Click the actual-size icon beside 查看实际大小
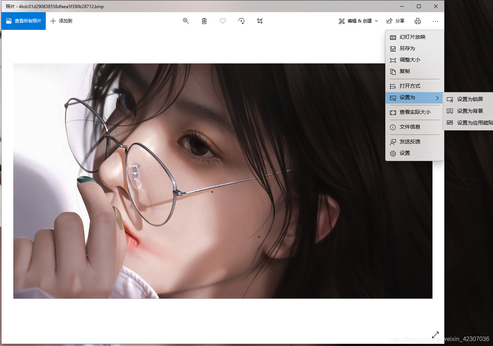 pos(393,112)
